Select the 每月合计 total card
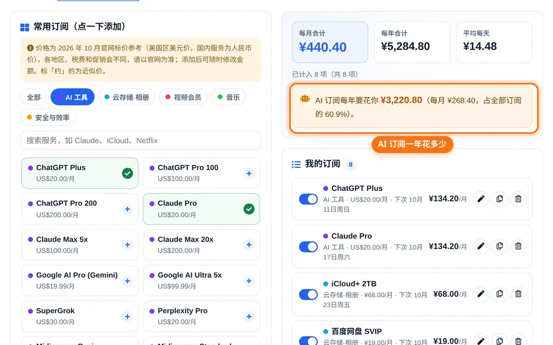The width and height of the screenshot is (553, 345). tap(330, 42)
